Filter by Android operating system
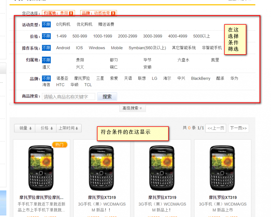The image size is (271, 217). coord(63,48)
